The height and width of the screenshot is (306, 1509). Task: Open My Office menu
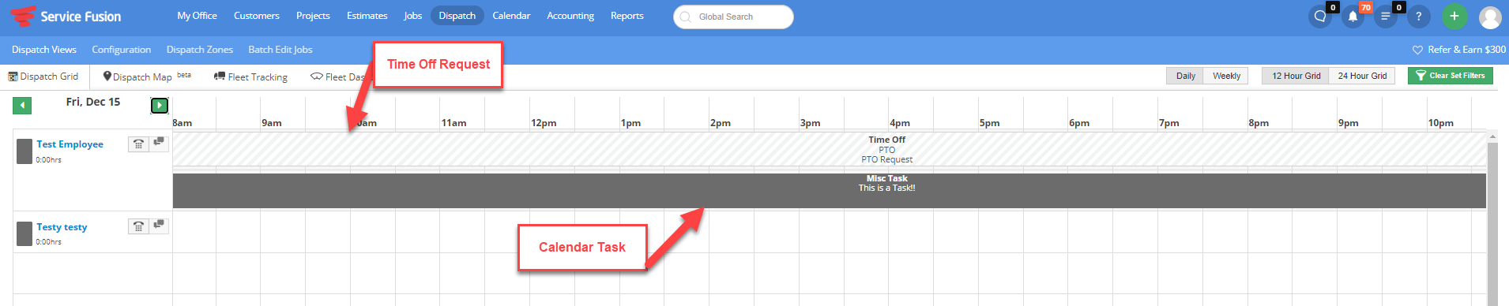(x=197, y=16)
